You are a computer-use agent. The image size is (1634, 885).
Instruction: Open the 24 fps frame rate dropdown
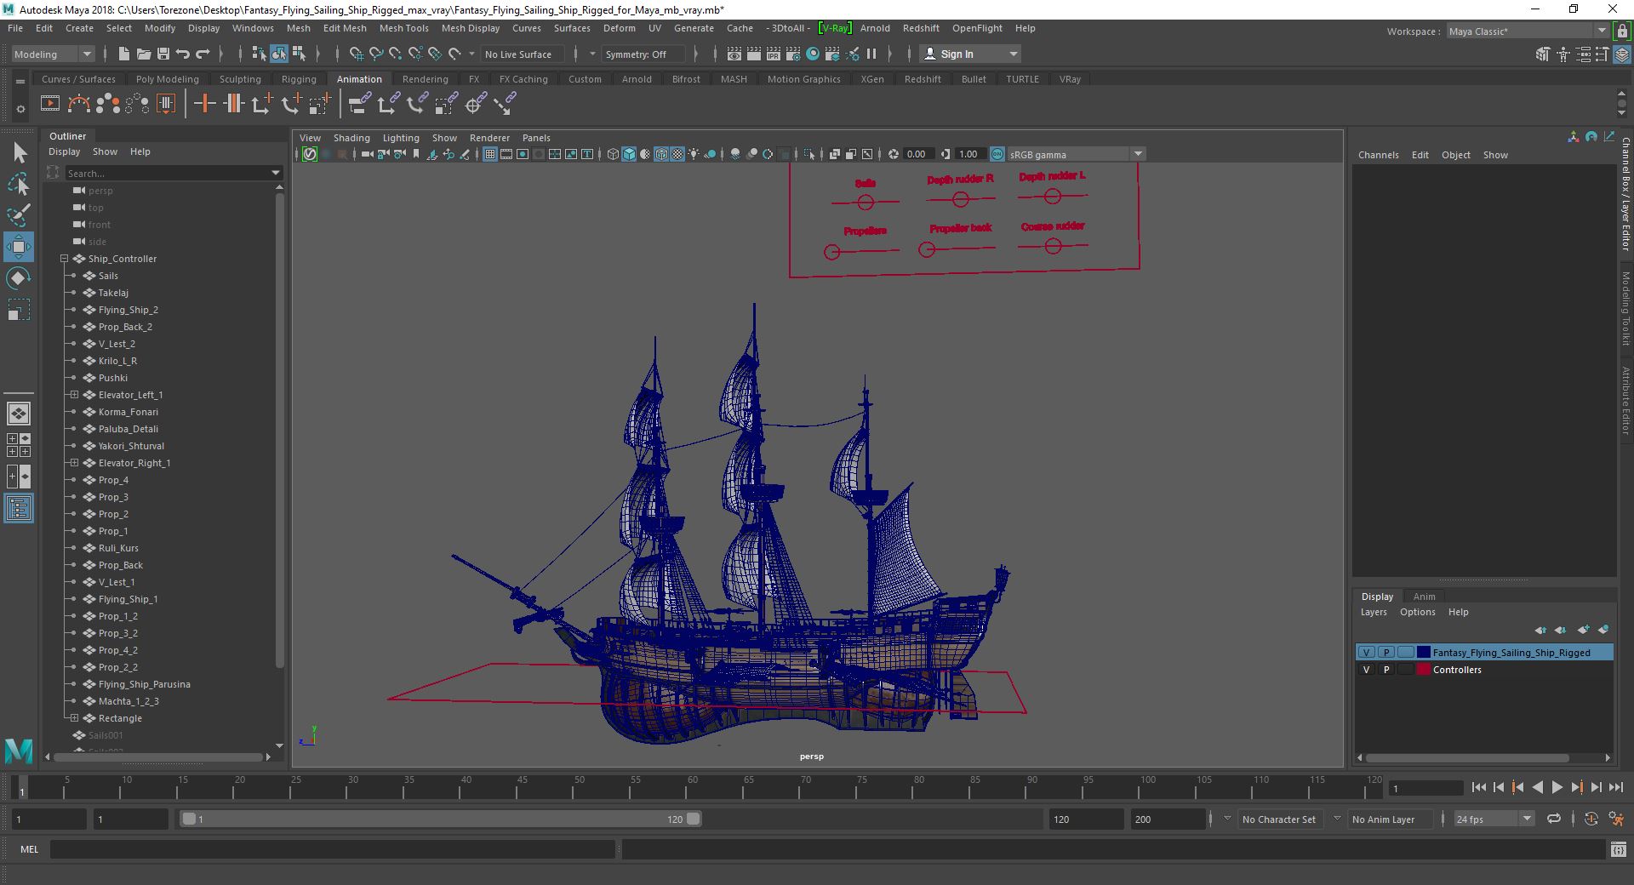tap(1494, 819)
